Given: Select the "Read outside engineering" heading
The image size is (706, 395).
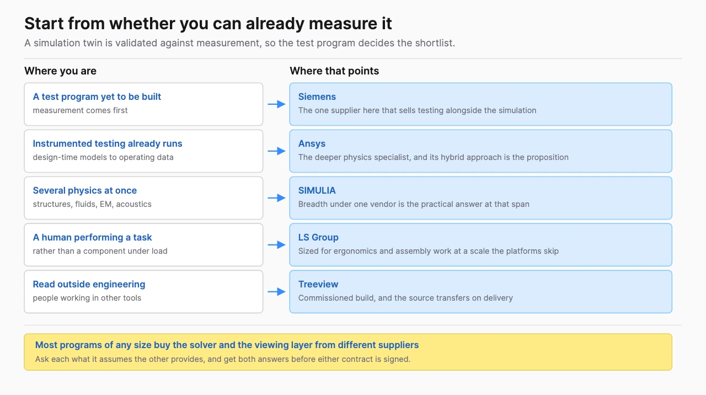Looking at the screenshot, I should (89, 284).
